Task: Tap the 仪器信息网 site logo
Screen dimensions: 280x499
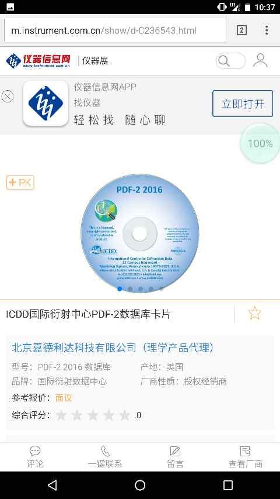Action: tap(38, 60)
